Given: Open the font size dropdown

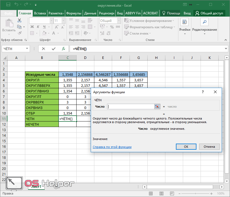Looking at the screenshot, I should click(63, 21).
